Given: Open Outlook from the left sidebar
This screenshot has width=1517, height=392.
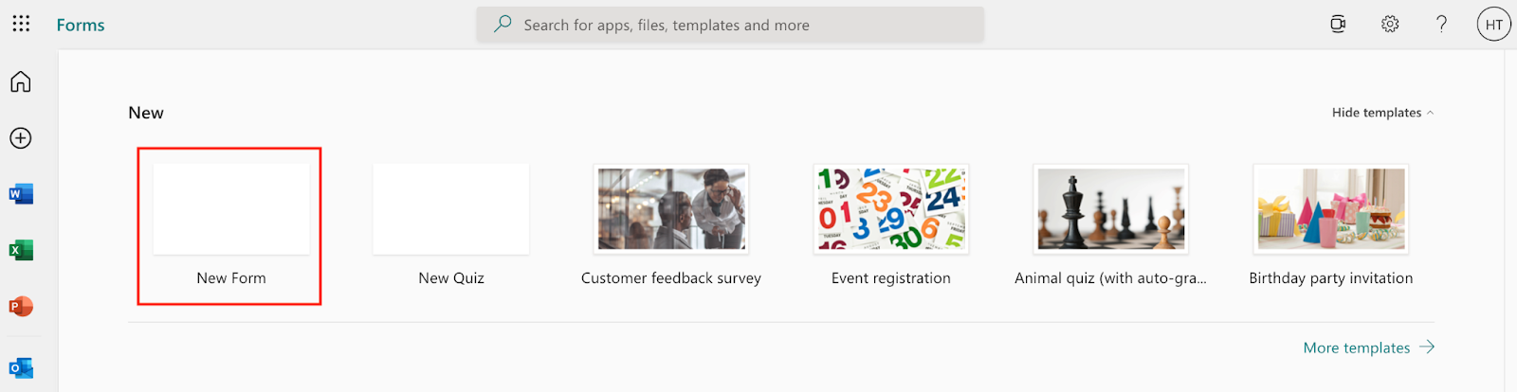Looking at the screenshot, I should (x=21, y=367).
